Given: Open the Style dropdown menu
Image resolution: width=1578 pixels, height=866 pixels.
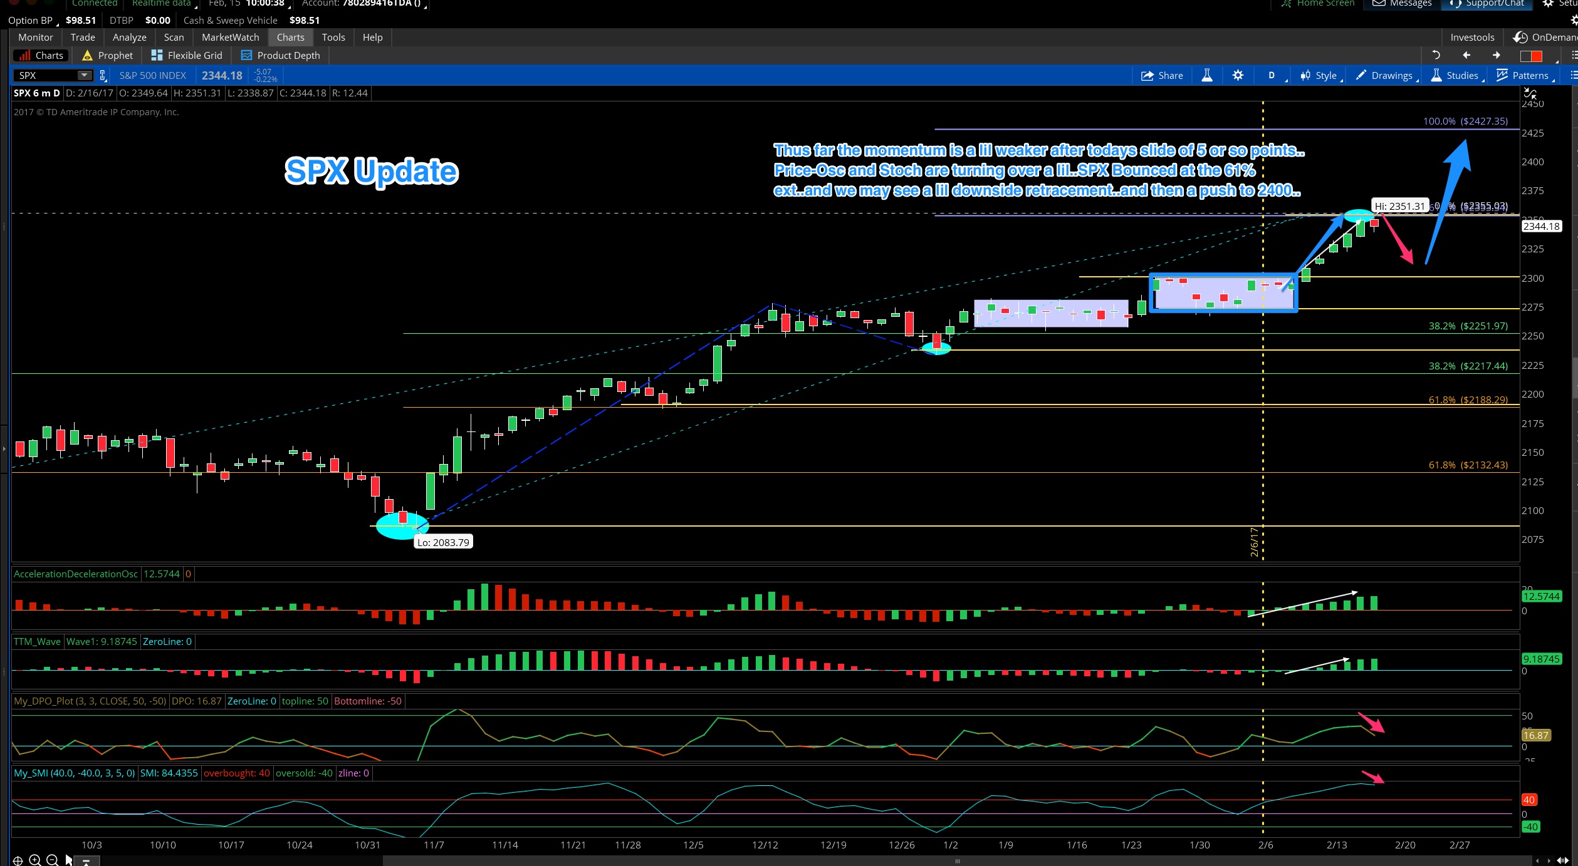Looking at the screenshot, I should [1320, 75].
